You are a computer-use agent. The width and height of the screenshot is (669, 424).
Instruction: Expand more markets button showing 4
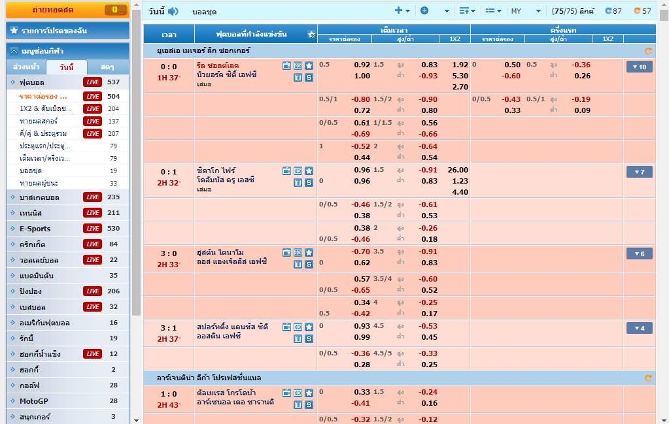tap(639, 329)
